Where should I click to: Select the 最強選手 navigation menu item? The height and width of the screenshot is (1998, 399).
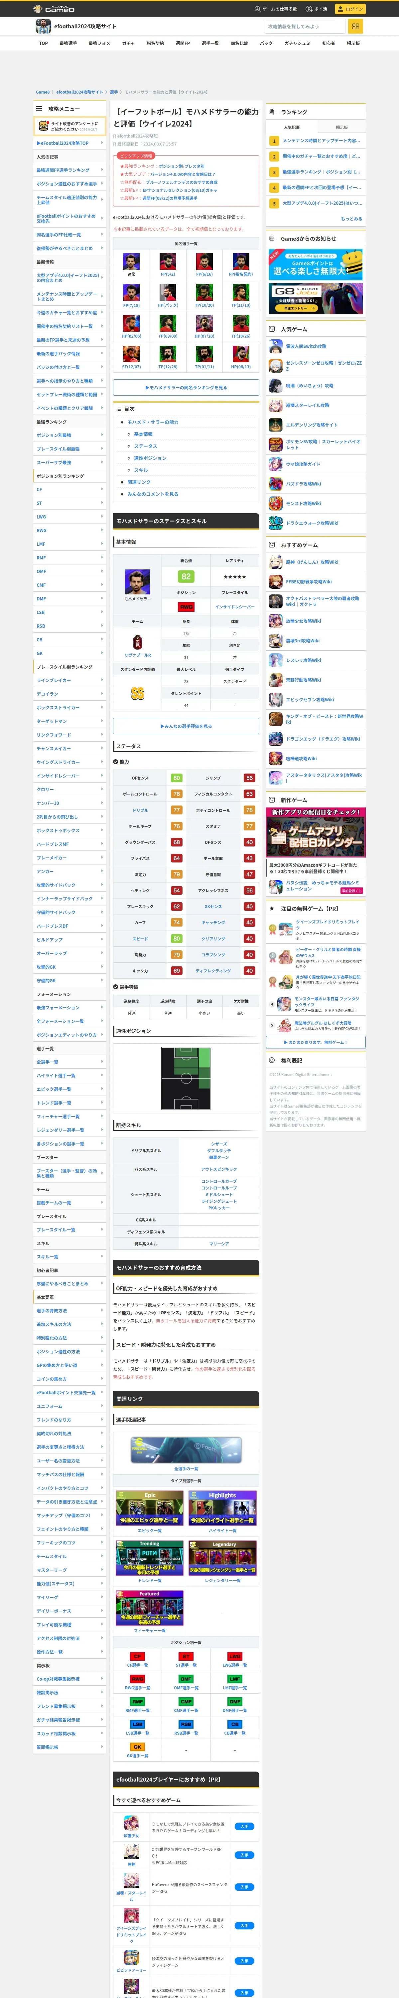pos(68,43)
